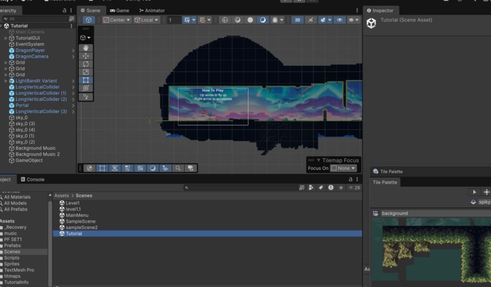
Task: Toggle grid snapping button
Action: [x=187, y=20]
